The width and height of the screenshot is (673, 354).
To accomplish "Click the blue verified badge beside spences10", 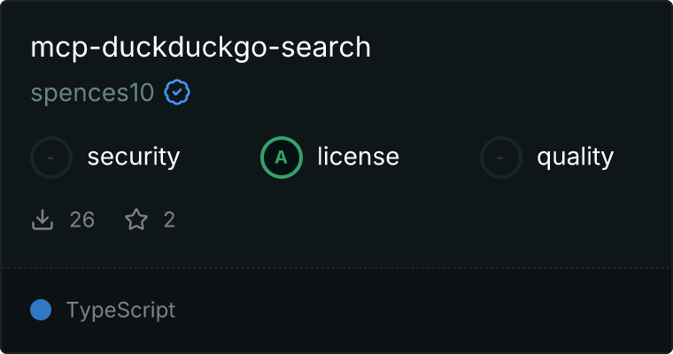I will [178, 92].
